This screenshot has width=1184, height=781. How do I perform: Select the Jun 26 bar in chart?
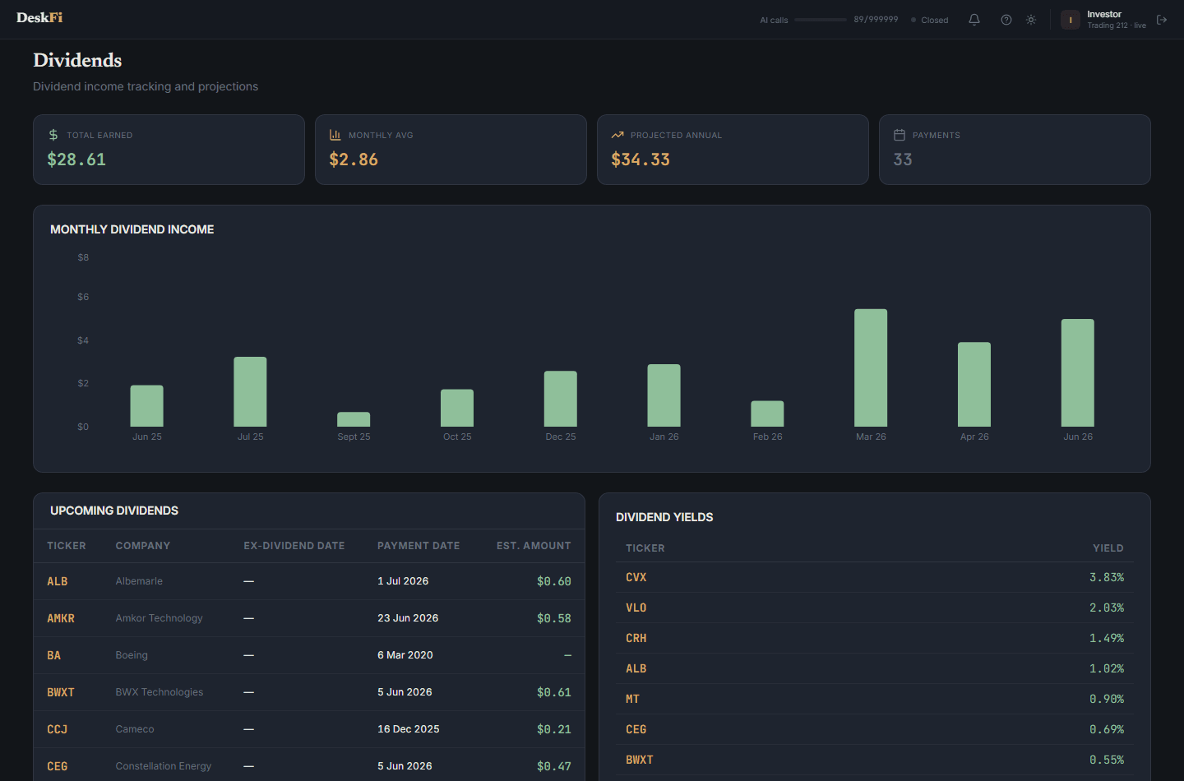[x=1078, y=372]
